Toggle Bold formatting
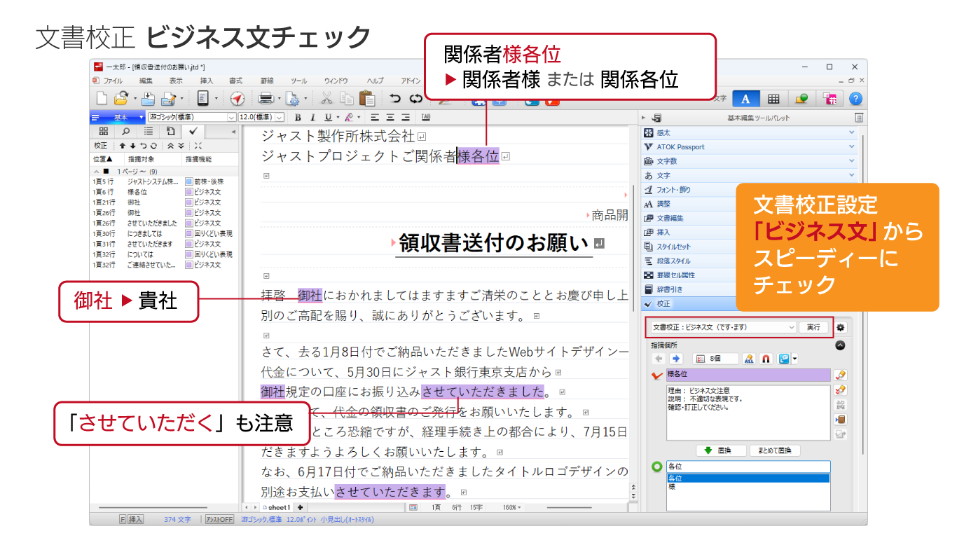Viewport: 957px width, 538px height. coord(298,118)
